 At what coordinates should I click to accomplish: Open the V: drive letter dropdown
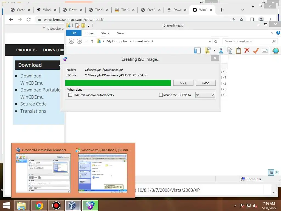pos(205,95)
